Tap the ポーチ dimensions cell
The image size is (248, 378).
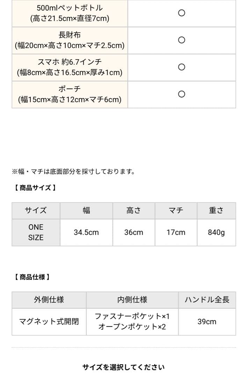(70, 94)
